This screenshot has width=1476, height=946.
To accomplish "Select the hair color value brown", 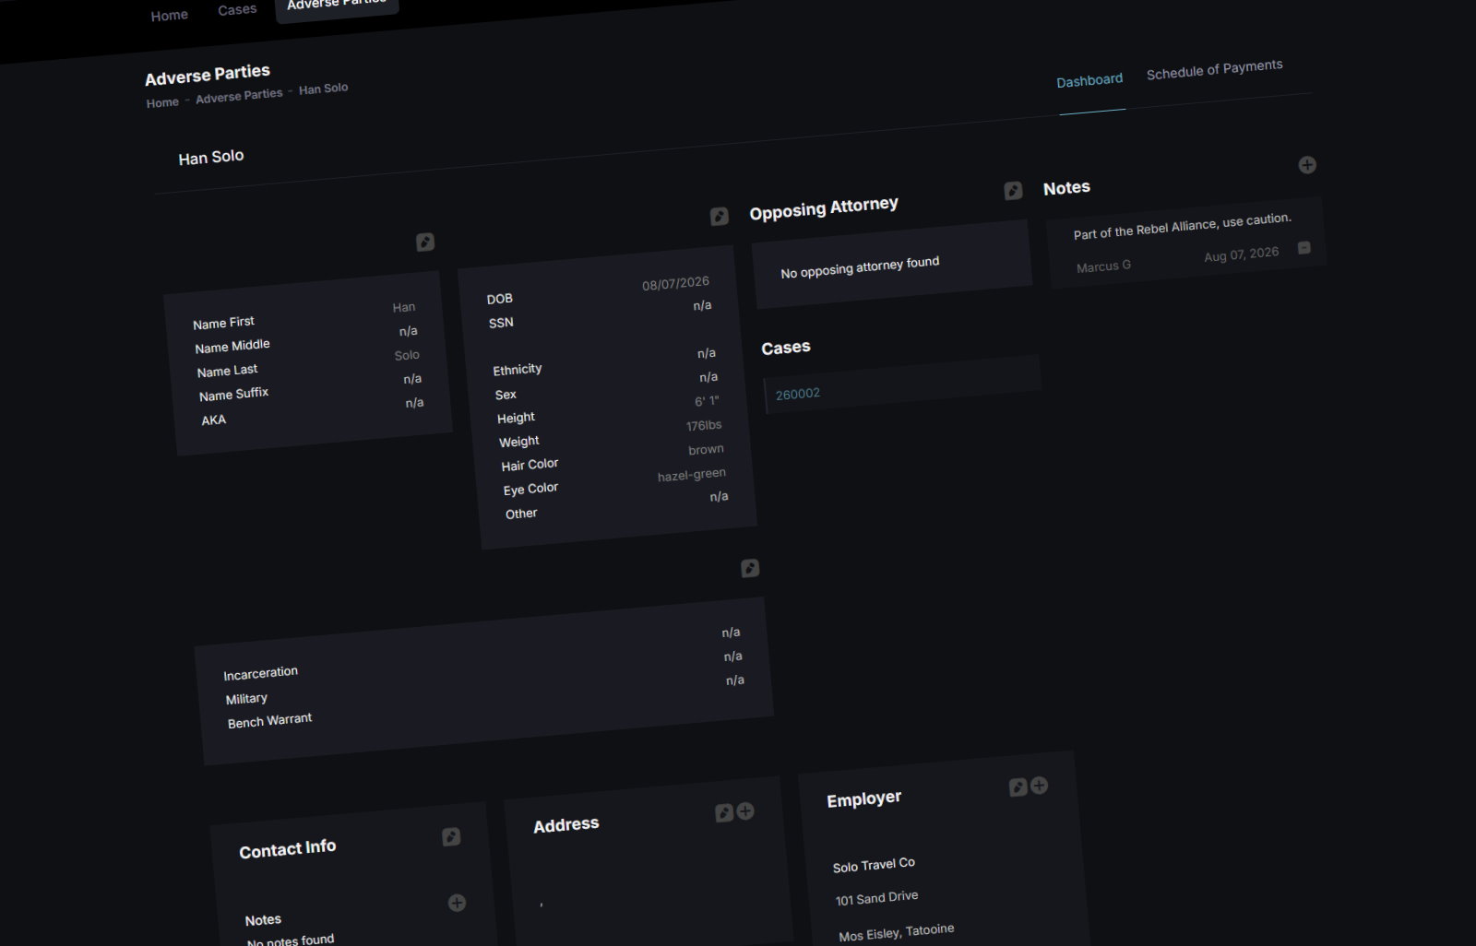I will coord(706,449).
